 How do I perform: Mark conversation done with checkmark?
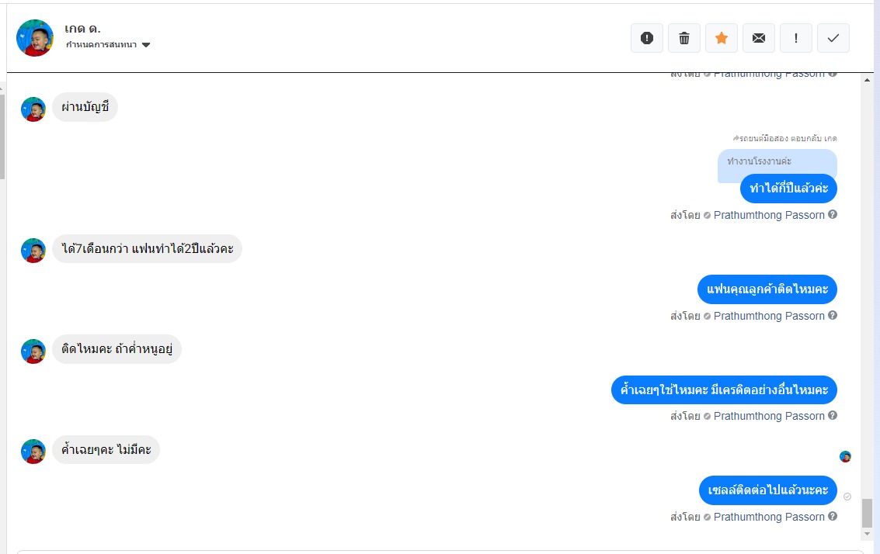[x=833, y=38]
